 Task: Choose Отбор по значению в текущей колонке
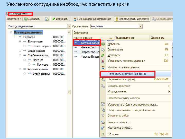(136, 110)
